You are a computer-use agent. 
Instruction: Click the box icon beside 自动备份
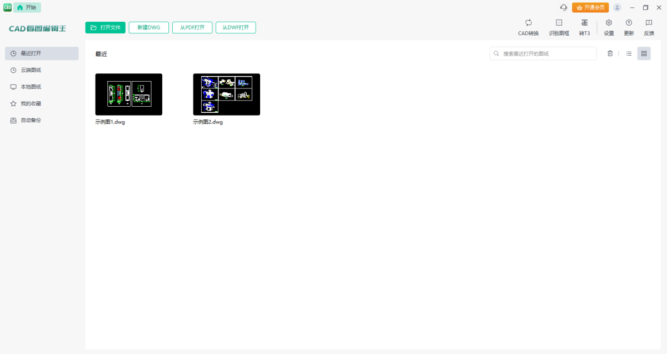tap(13, 120)
